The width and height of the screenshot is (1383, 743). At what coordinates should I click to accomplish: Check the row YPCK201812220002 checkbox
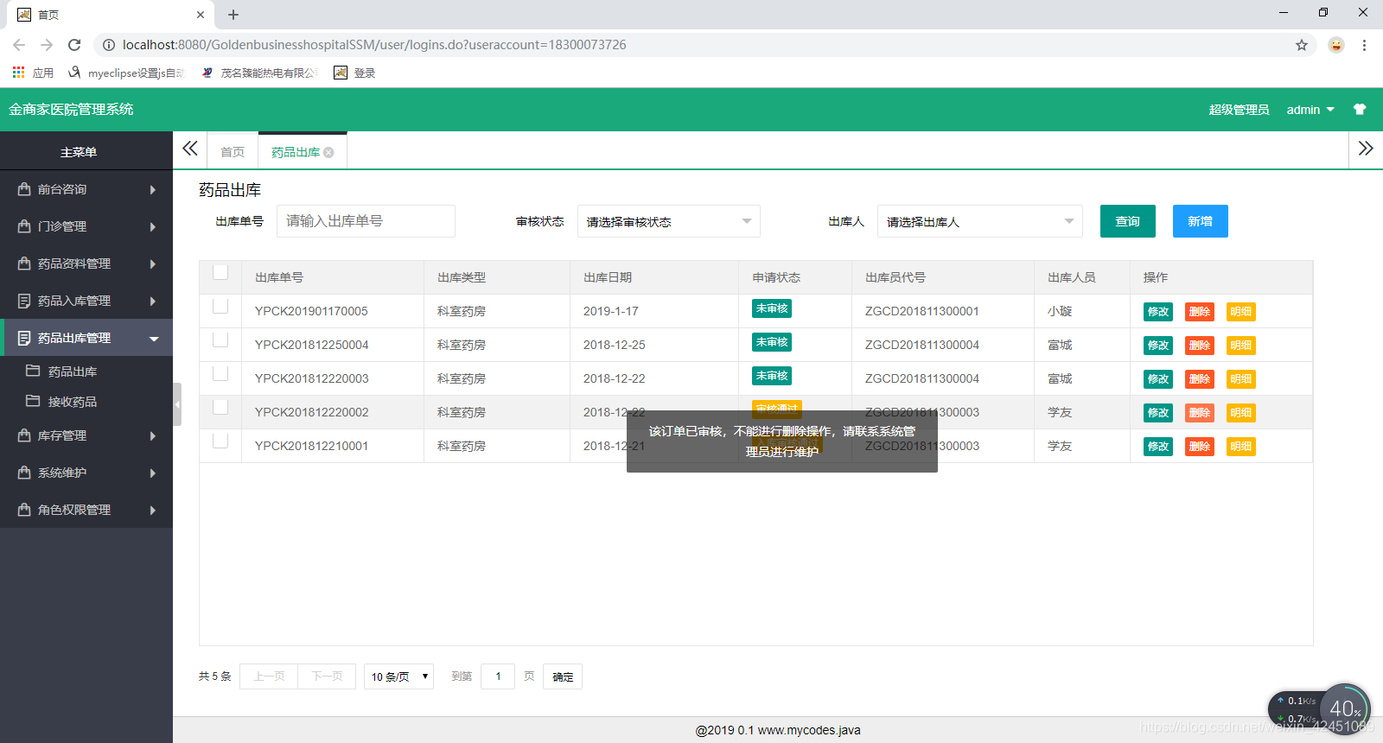tap(220, 408)
